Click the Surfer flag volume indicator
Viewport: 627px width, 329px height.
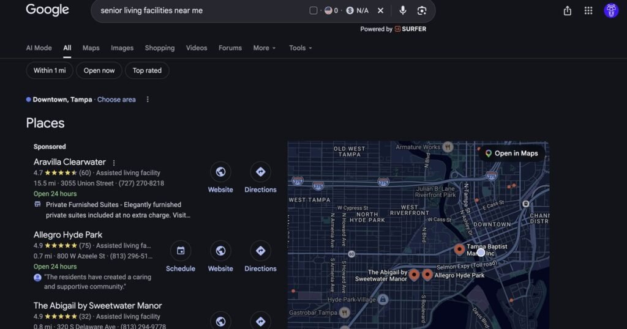[x=331, y=11]
